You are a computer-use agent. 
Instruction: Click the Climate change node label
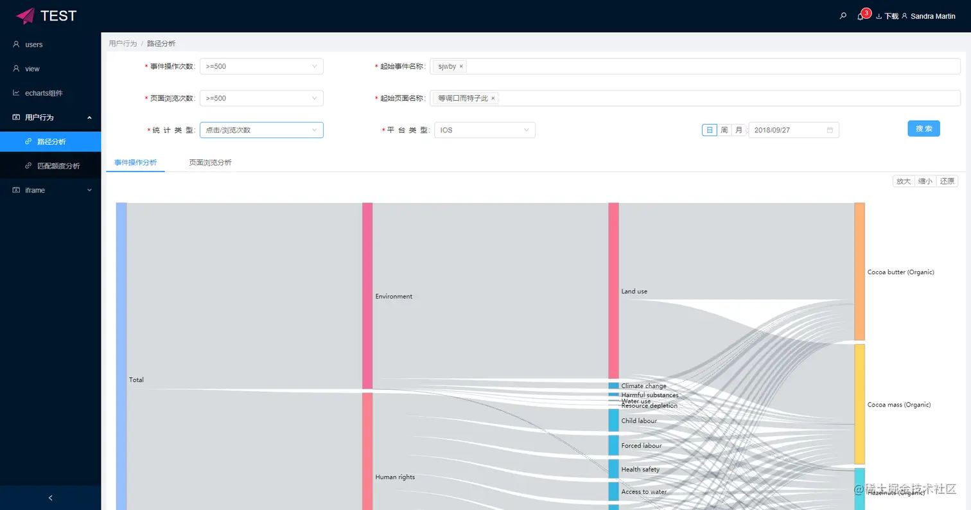click(x=643, y=386)
